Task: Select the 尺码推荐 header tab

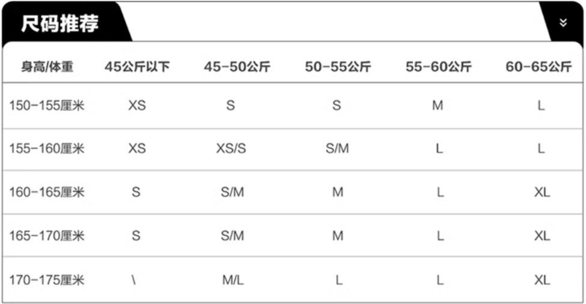Action: coord(60,24)
